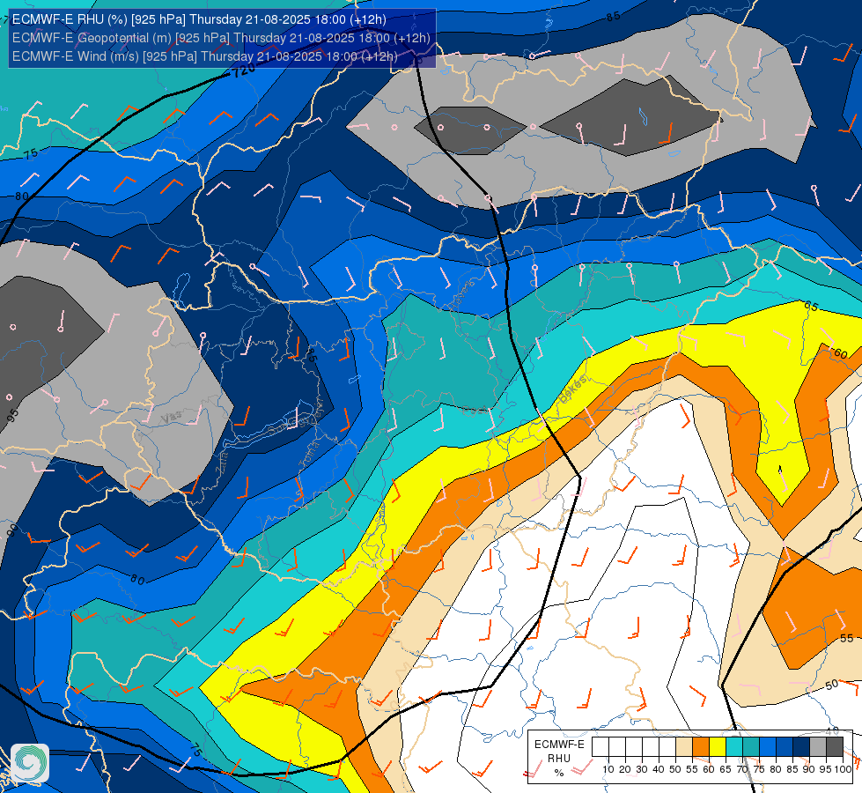Pick the medium blue 80–85 legend swatch
This screenshot has width=862, height=793.
point(785,747)
